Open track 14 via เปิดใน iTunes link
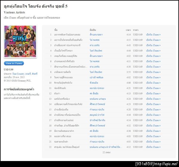 coord(153,104)
